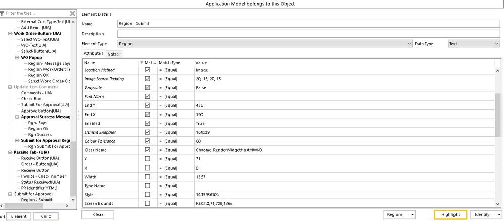The height and width of the screenshot is (221, 504).
Task: Add a Child element button
Action: [x=46, y=216]
